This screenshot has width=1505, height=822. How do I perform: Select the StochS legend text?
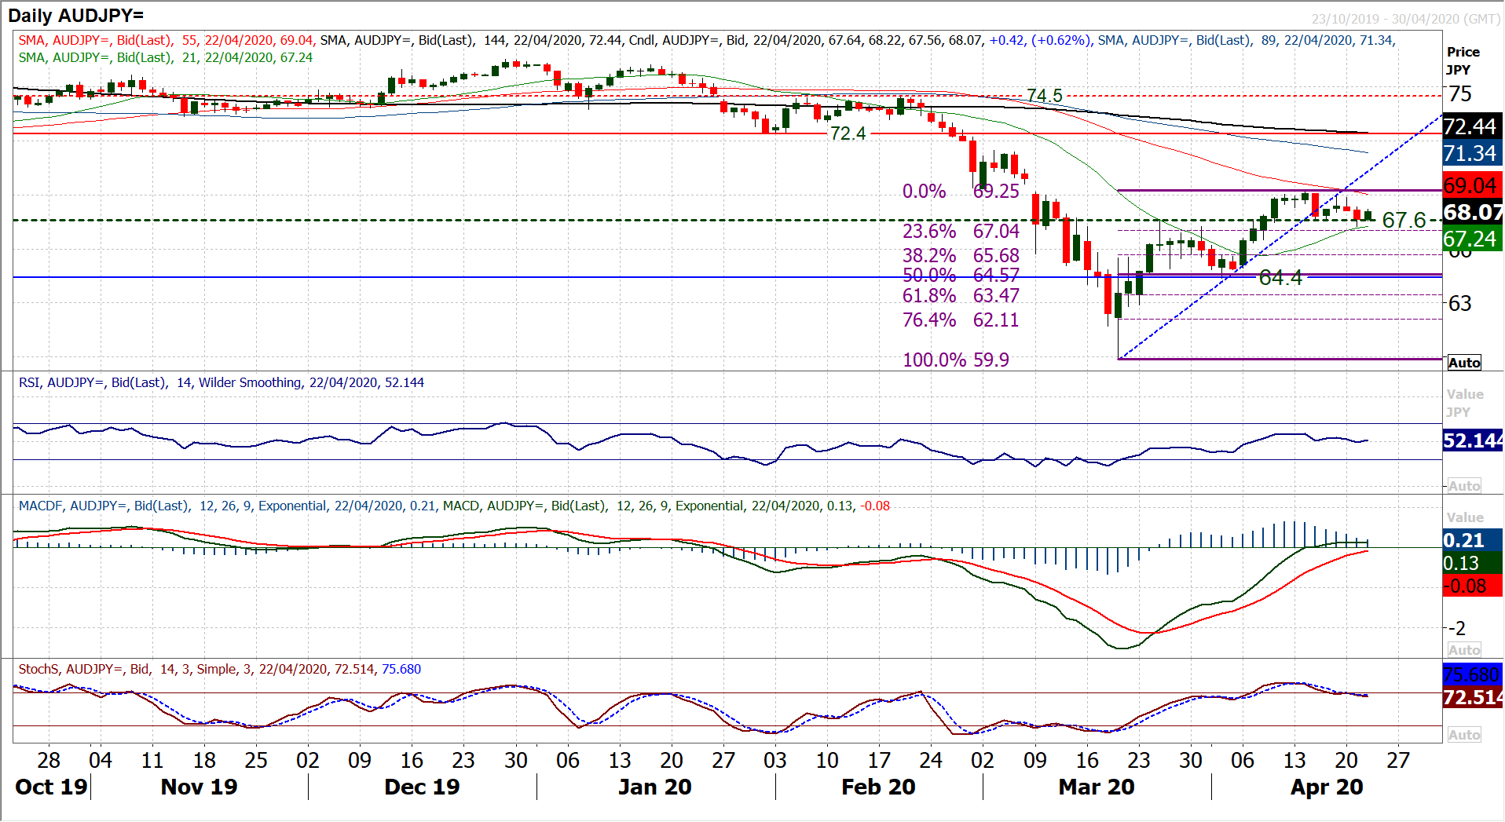click(x=220, y=669)
